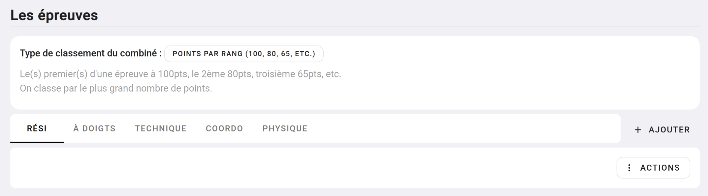Click blank area right of Points par rang

[x=495, y=54]
